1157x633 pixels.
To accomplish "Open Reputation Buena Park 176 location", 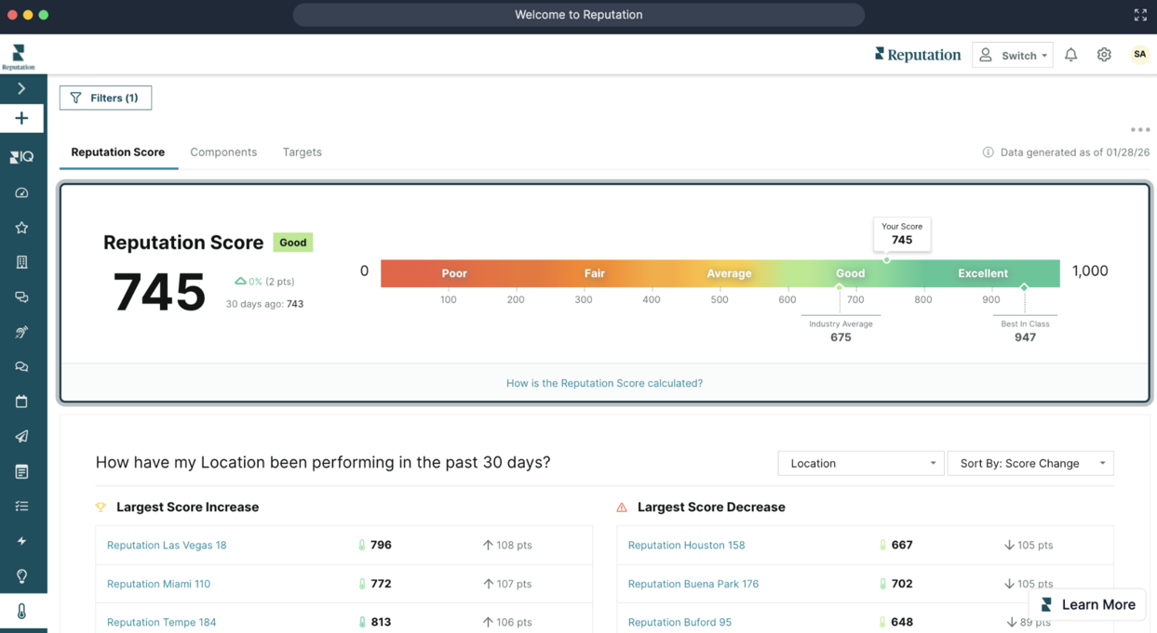I will [x=693, y=584].
